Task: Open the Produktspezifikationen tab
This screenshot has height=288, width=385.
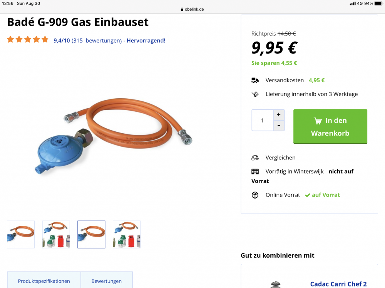Action: (44, 281)
